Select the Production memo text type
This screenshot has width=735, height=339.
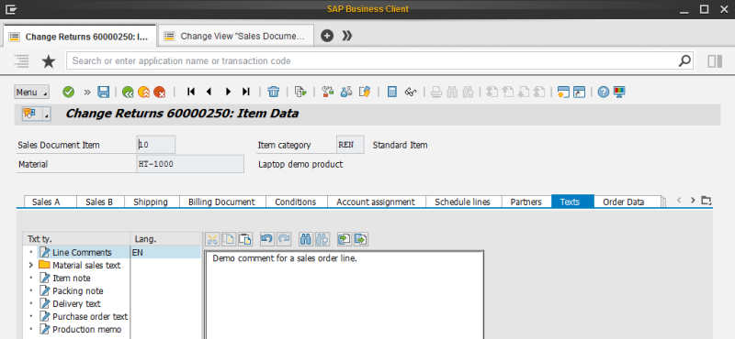coord(86,329)
